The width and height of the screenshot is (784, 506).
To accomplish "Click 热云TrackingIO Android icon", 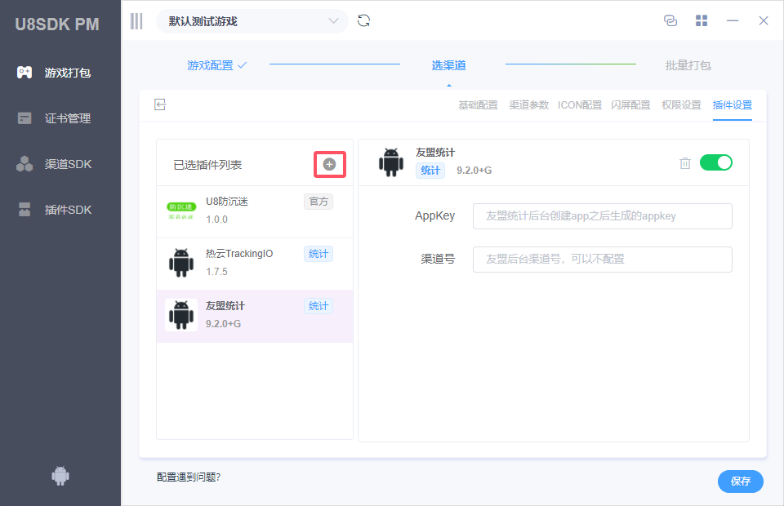I will pyautogui.click(x=181, y=263).
